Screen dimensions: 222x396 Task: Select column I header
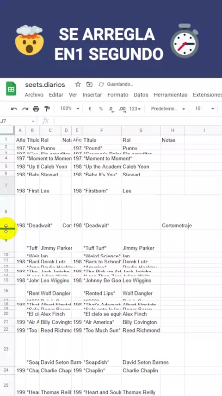[x=203, y=130]
